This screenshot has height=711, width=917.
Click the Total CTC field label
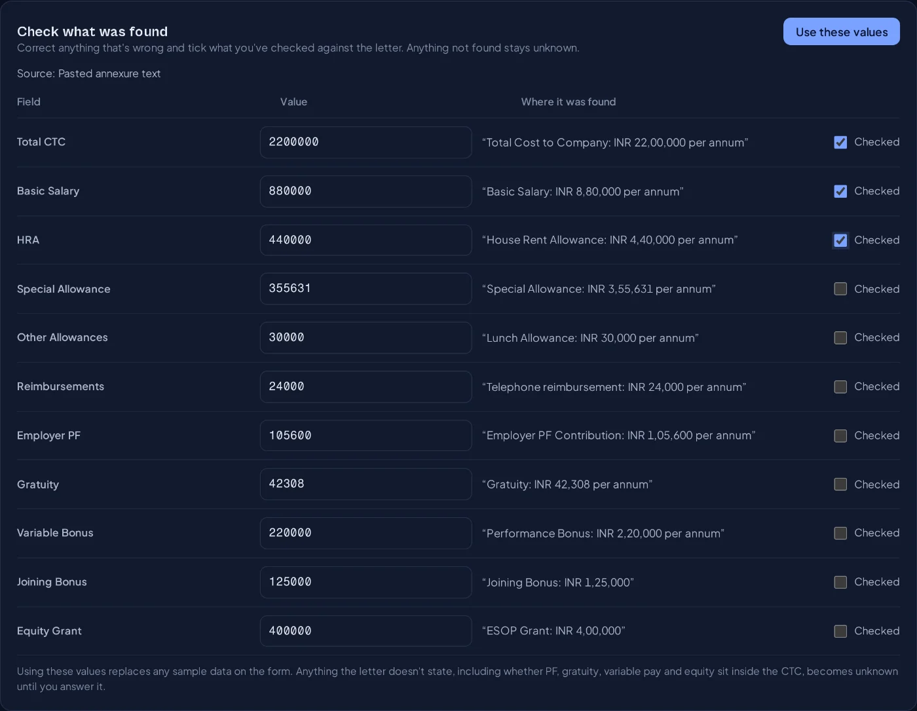click(x=41, y=142)
